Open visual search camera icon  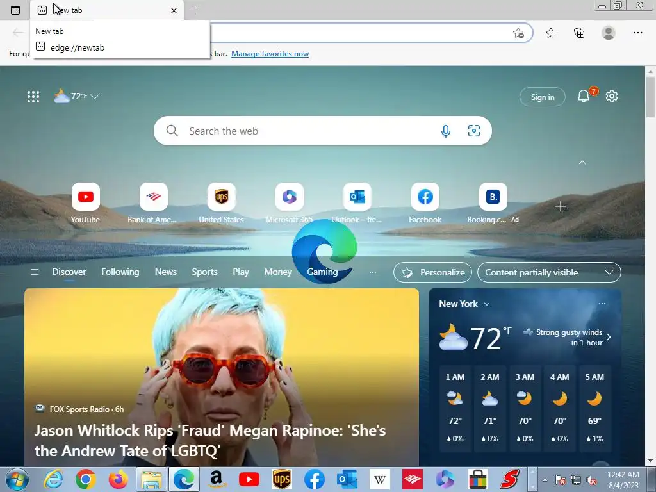473,131
